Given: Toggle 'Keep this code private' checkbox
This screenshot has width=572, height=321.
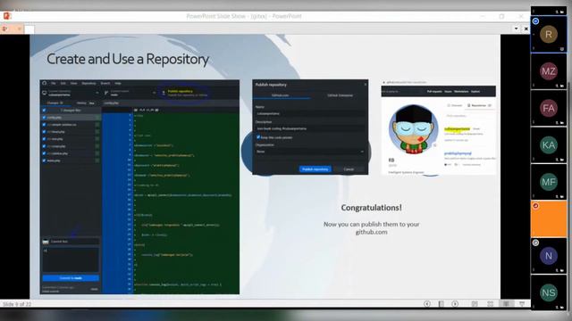Looking at the screenshot, I should tap(258, 137).
